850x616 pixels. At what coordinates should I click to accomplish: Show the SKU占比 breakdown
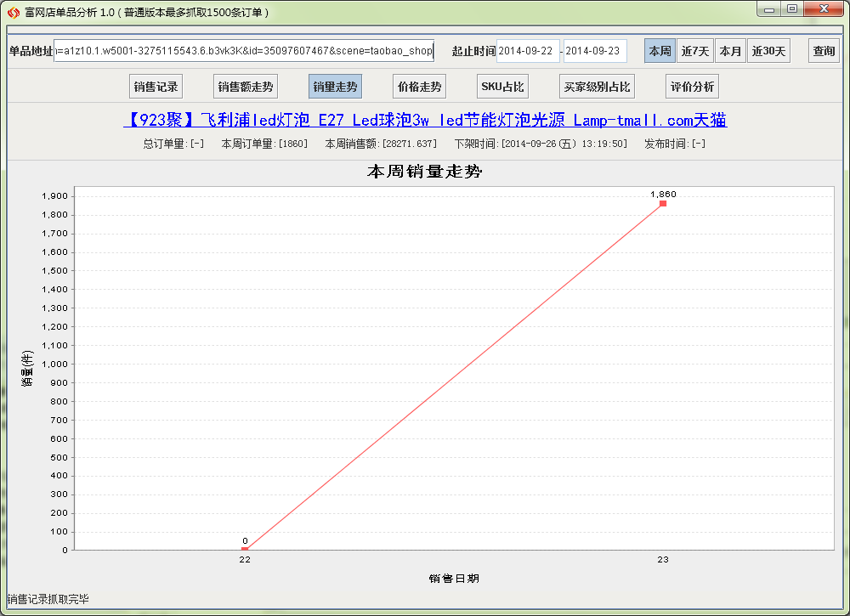502,87
